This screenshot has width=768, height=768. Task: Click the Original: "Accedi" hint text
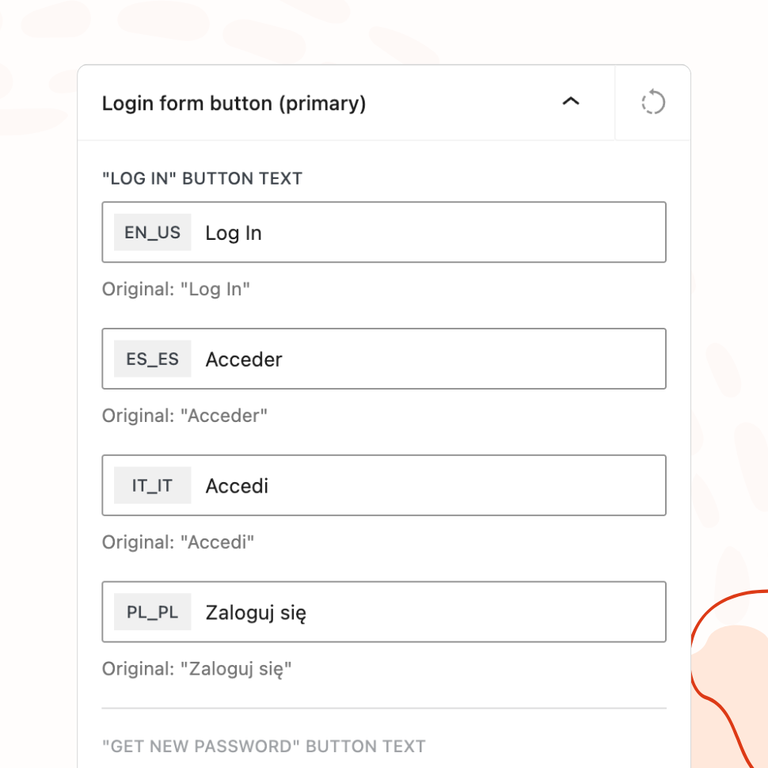click(177, 542)
